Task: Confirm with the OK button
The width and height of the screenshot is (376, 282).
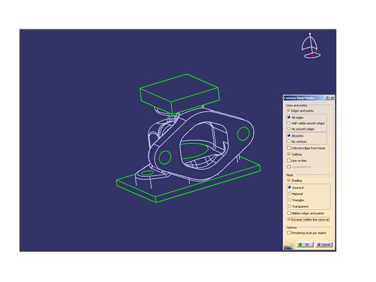Action: [x=305, y=244]
